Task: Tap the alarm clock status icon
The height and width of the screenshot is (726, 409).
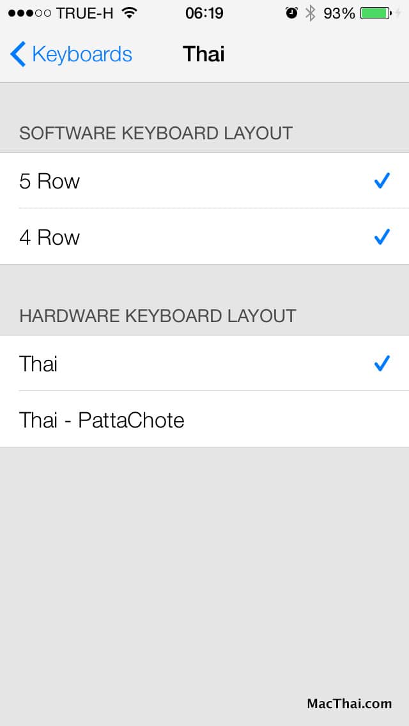Action: point(291,13)
